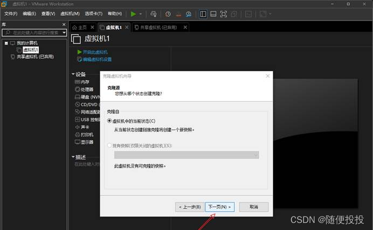Click the Send Ctrl+Alt+Del toolbar icon
The height and width of the screenshot is (230, 373).
coord(154,14)
